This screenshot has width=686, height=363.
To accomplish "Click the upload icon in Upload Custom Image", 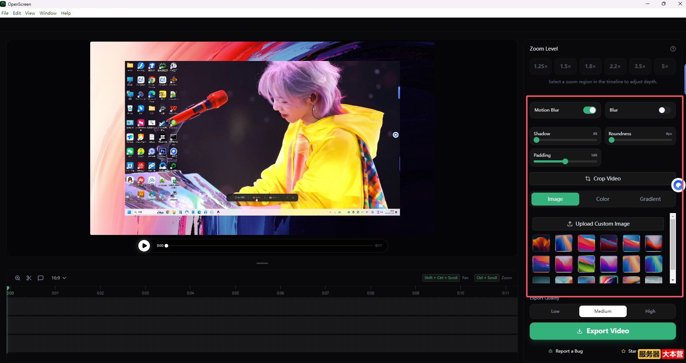I will pos(570,223).
